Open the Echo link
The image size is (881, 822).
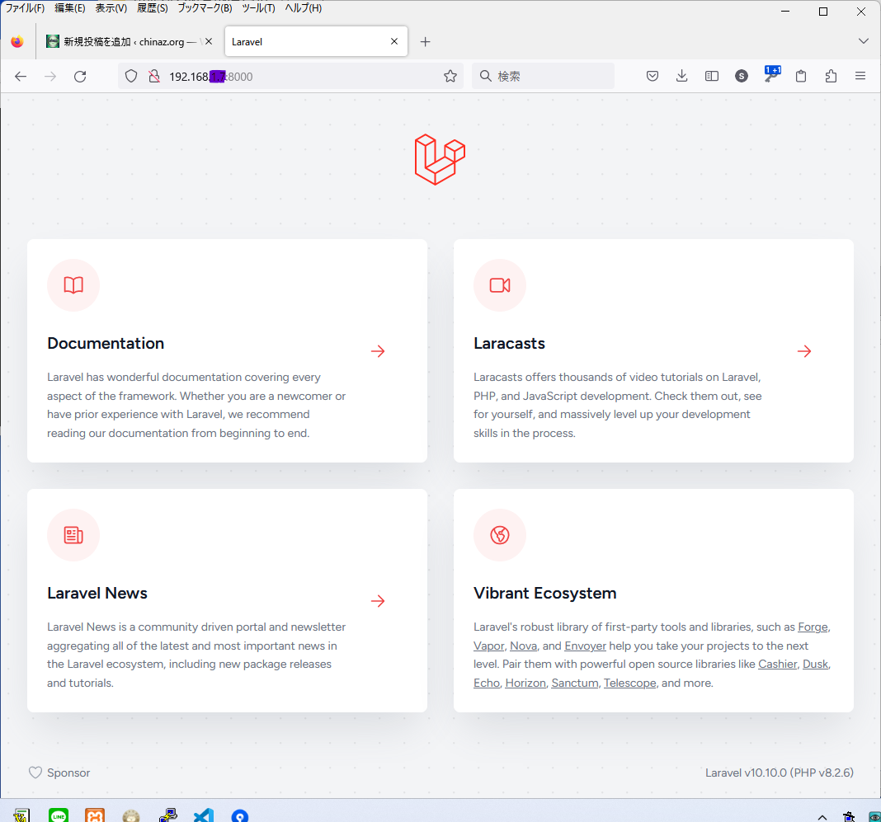(x=487, y=683)
